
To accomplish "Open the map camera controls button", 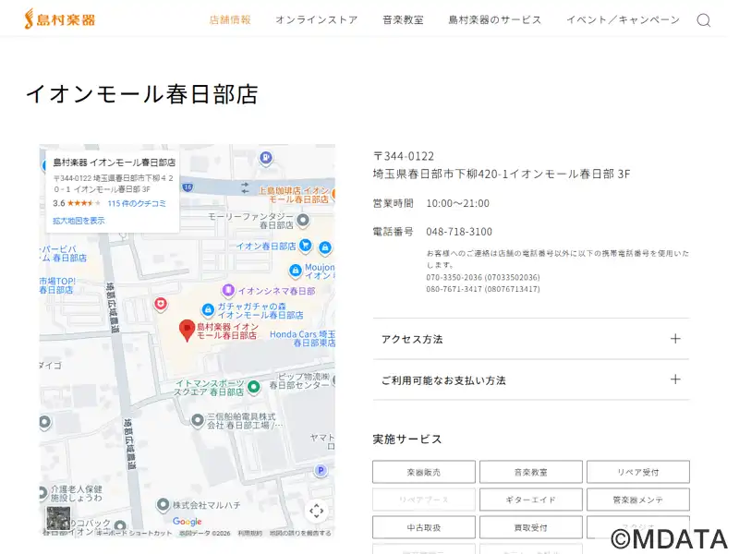I will [316, 511].
